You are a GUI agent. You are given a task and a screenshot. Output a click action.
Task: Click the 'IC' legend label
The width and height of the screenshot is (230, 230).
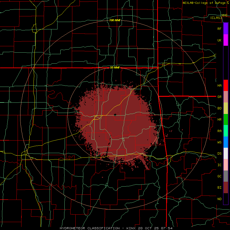coord(219,165)
